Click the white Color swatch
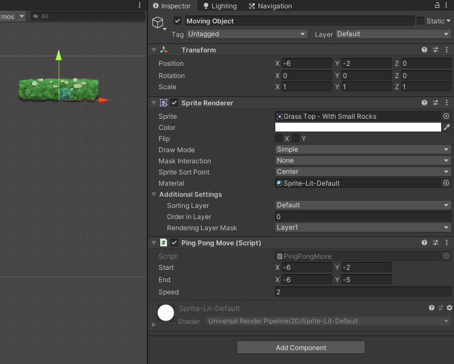 pyautogui.click(x=357, y=127)
